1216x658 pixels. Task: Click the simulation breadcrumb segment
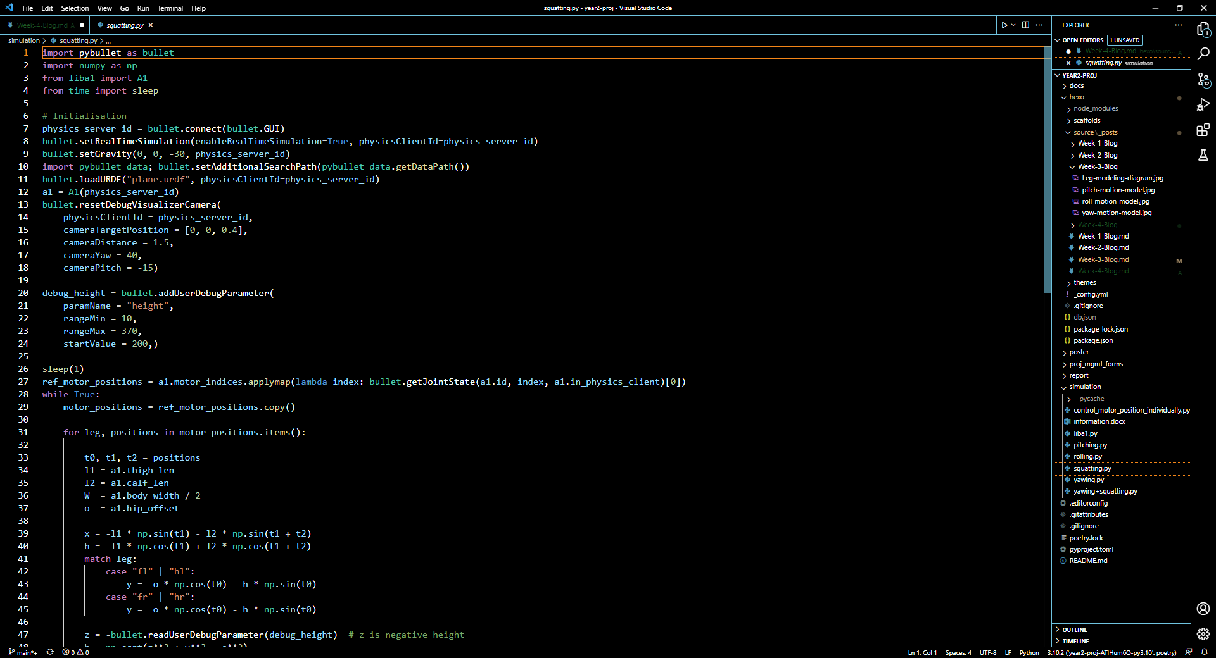(x=24, y=40)
